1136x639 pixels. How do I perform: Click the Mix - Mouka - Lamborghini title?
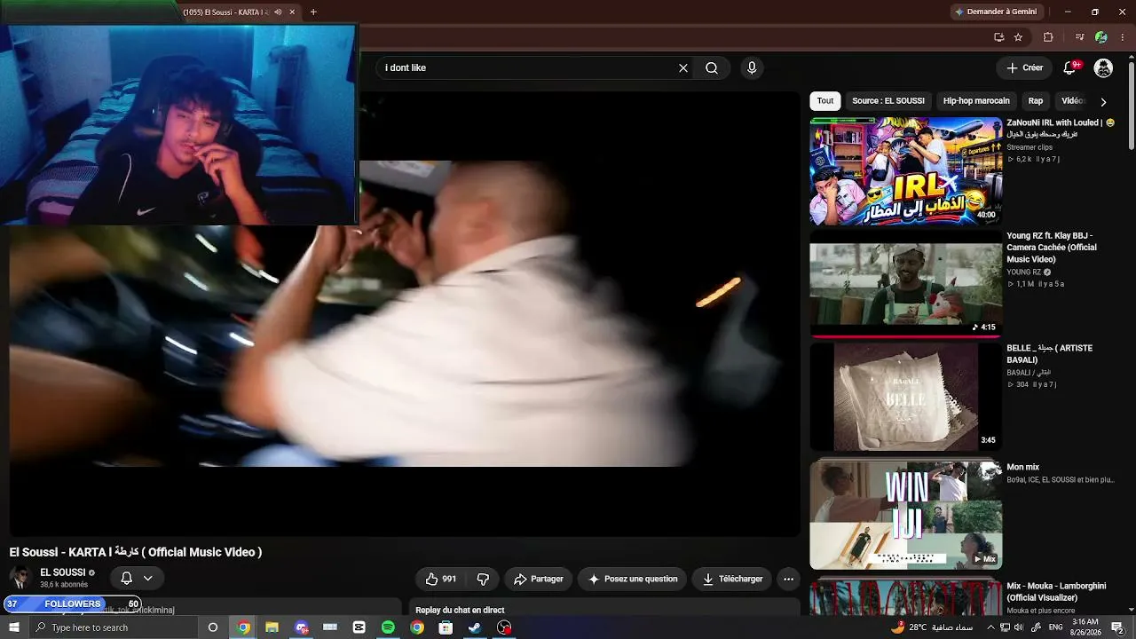(x=1056, y=592)
